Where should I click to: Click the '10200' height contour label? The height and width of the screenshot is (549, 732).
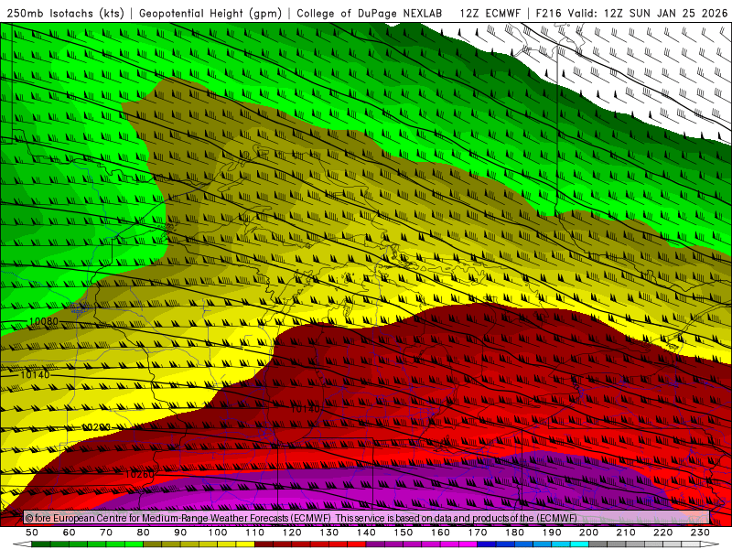[96, 427]
